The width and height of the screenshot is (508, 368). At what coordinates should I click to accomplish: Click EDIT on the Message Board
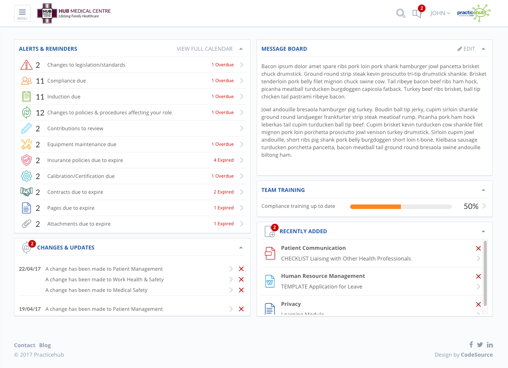click(466, 49)
